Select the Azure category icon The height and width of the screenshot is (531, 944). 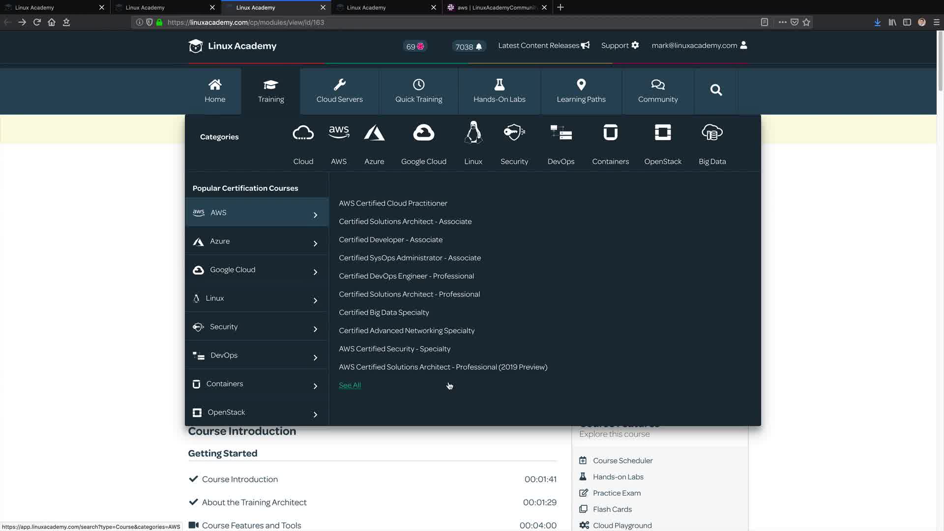click(374, 133)
